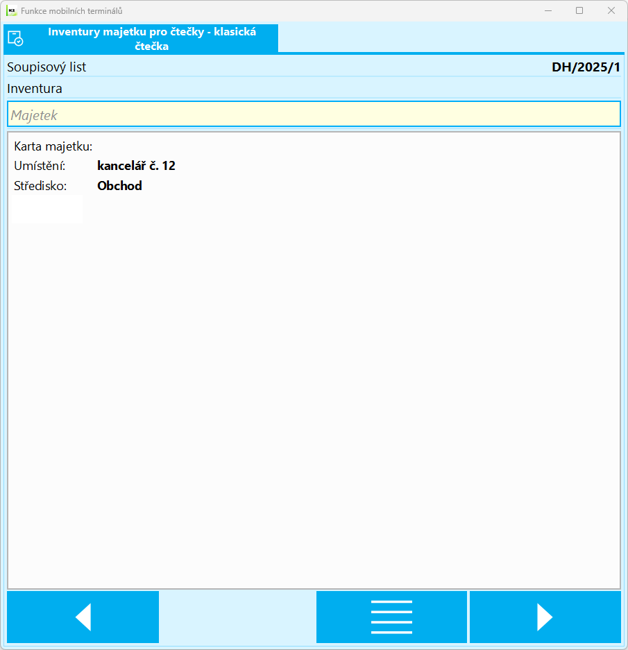Open the hamburger menu button
628x650 pixels.
click(391, 617)
